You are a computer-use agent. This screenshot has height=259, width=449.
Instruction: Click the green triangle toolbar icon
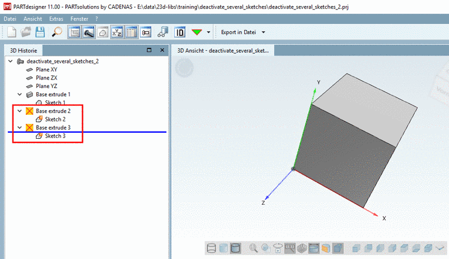pos(197,32)
